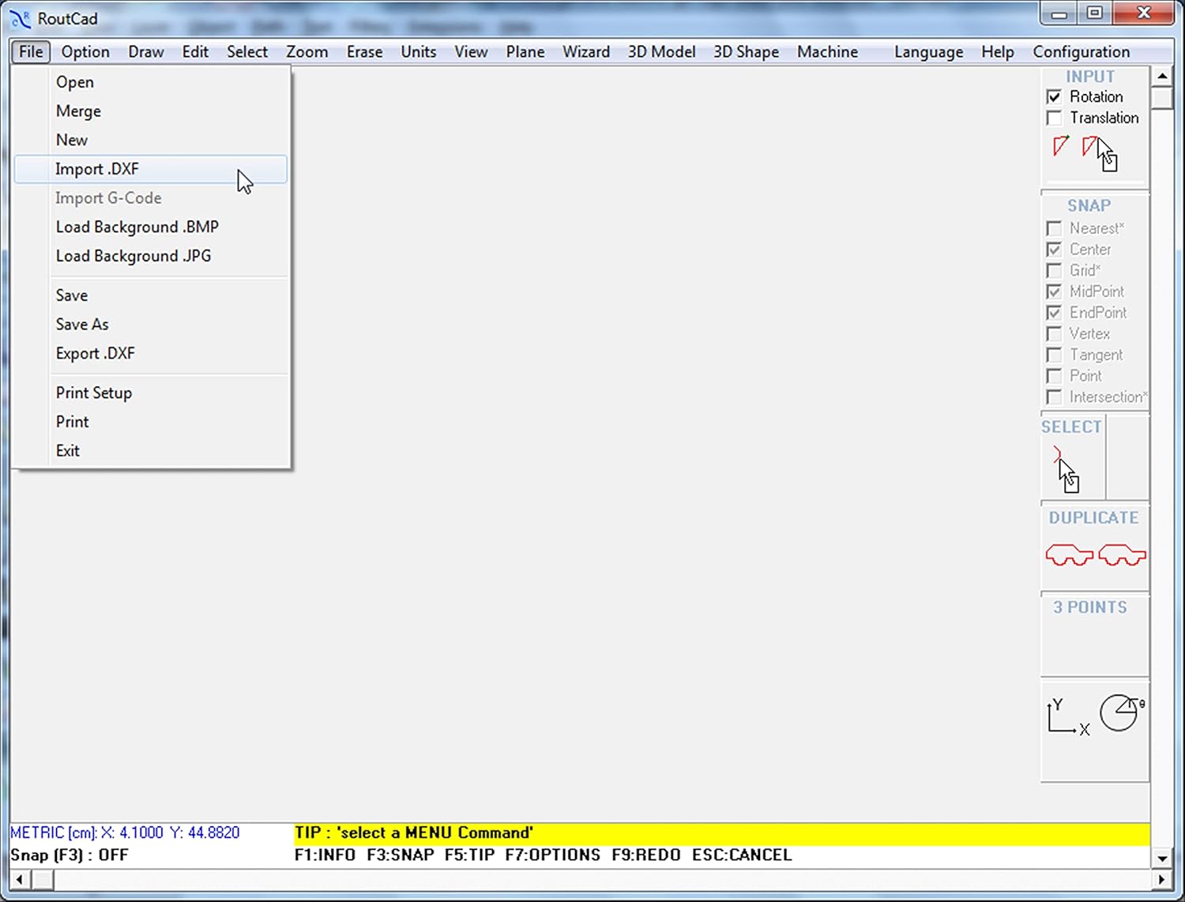Open the Language menu
The width and height of the screenshot is (1185, 902).
(x=928, y=52)
